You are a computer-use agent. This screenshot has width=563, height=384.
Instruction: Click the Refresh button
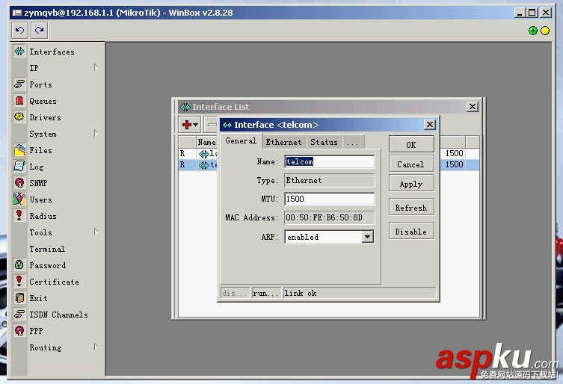(x=411, y=208)
